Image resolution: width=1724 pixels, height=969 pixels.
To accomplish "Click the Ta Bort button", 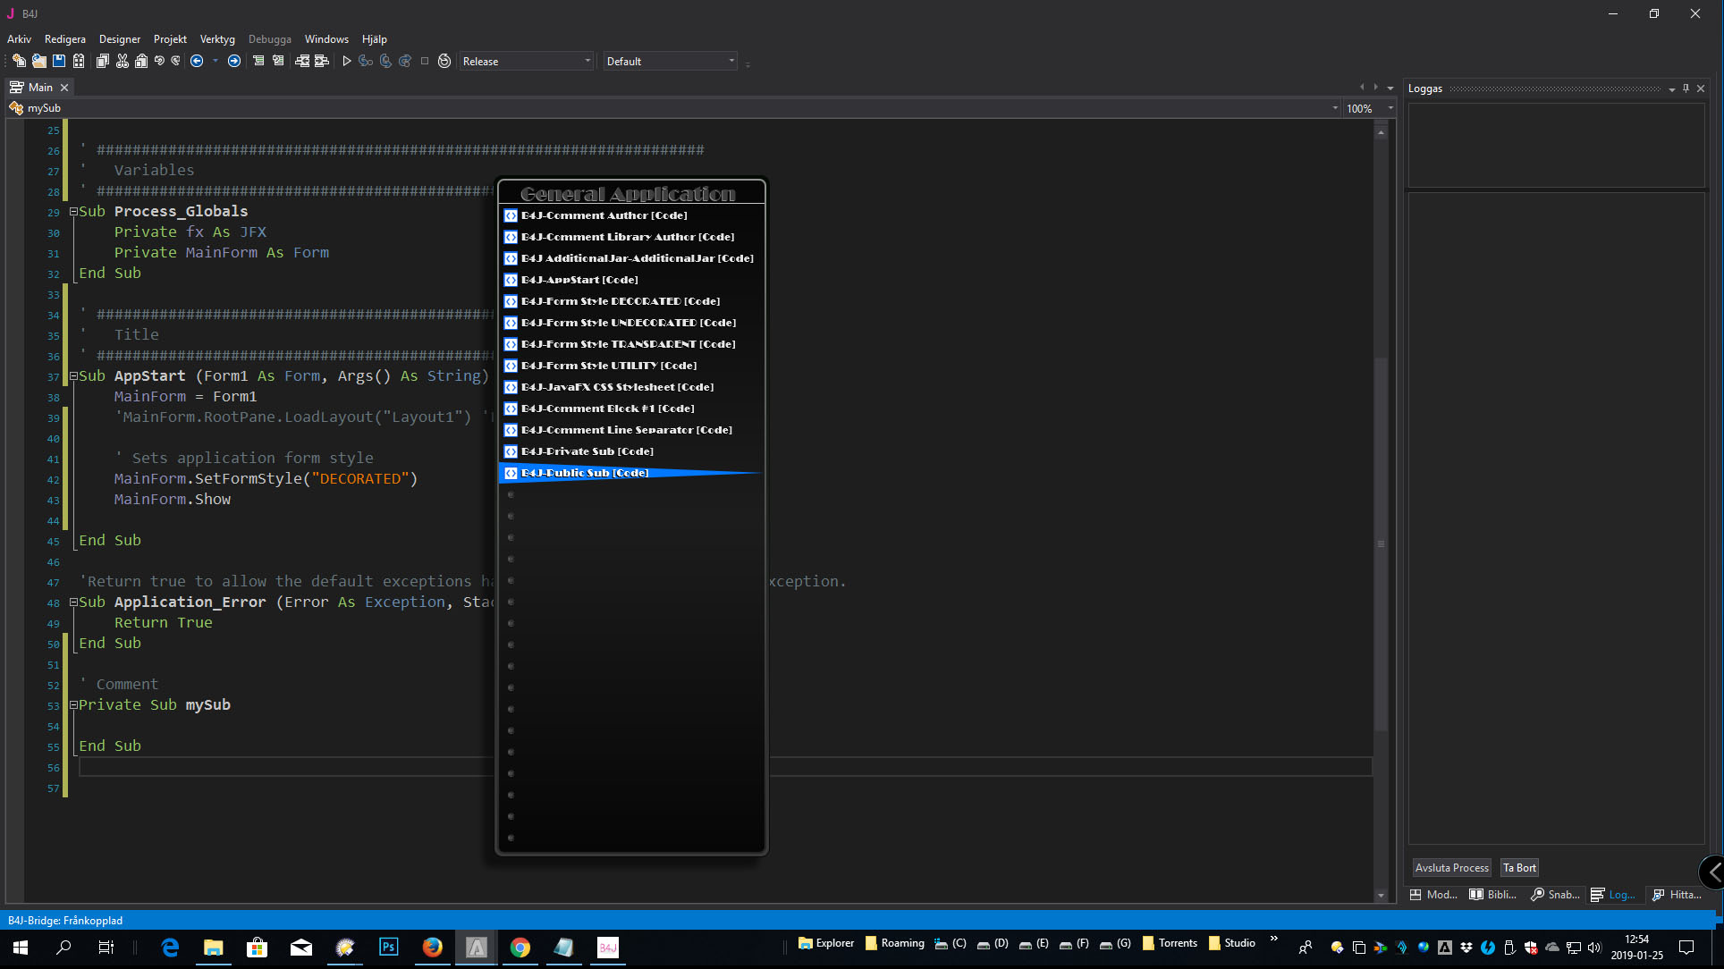I will click(x=1519, y=867).
